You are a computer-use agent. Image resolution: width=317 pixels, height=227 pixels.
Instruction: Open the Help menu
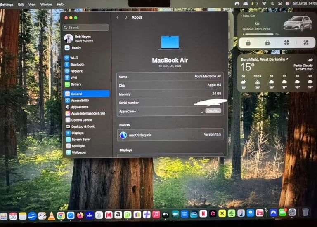click(x=60, y=4)
